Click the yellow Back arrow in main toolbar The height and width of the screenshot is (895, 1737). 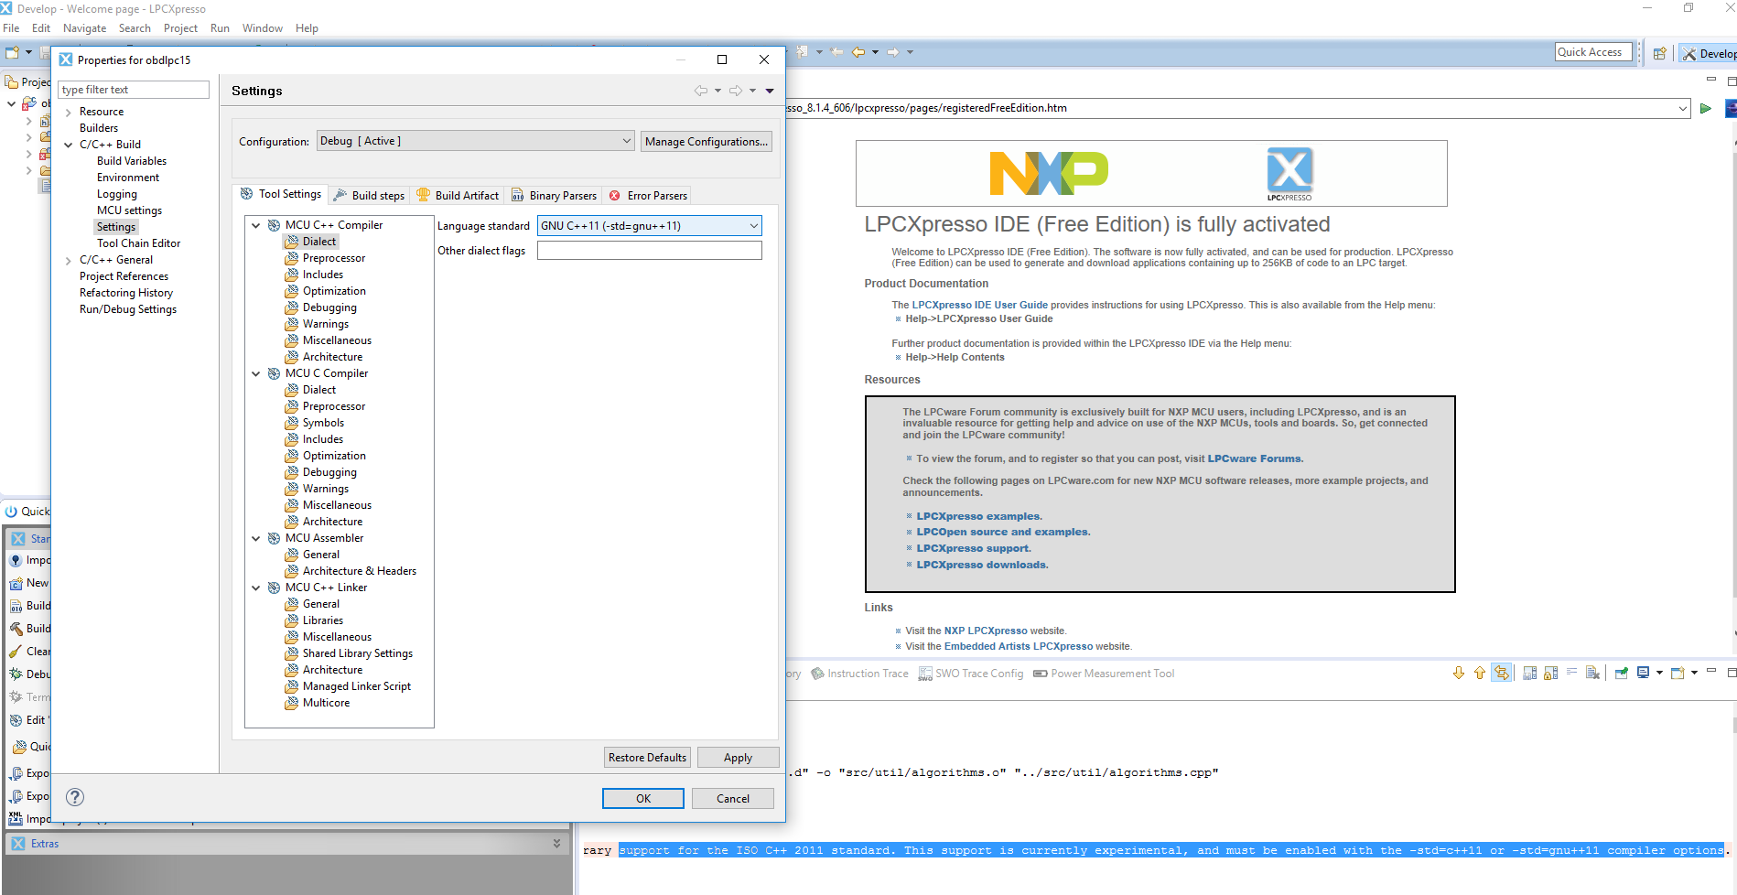click(x=858, y=52)
